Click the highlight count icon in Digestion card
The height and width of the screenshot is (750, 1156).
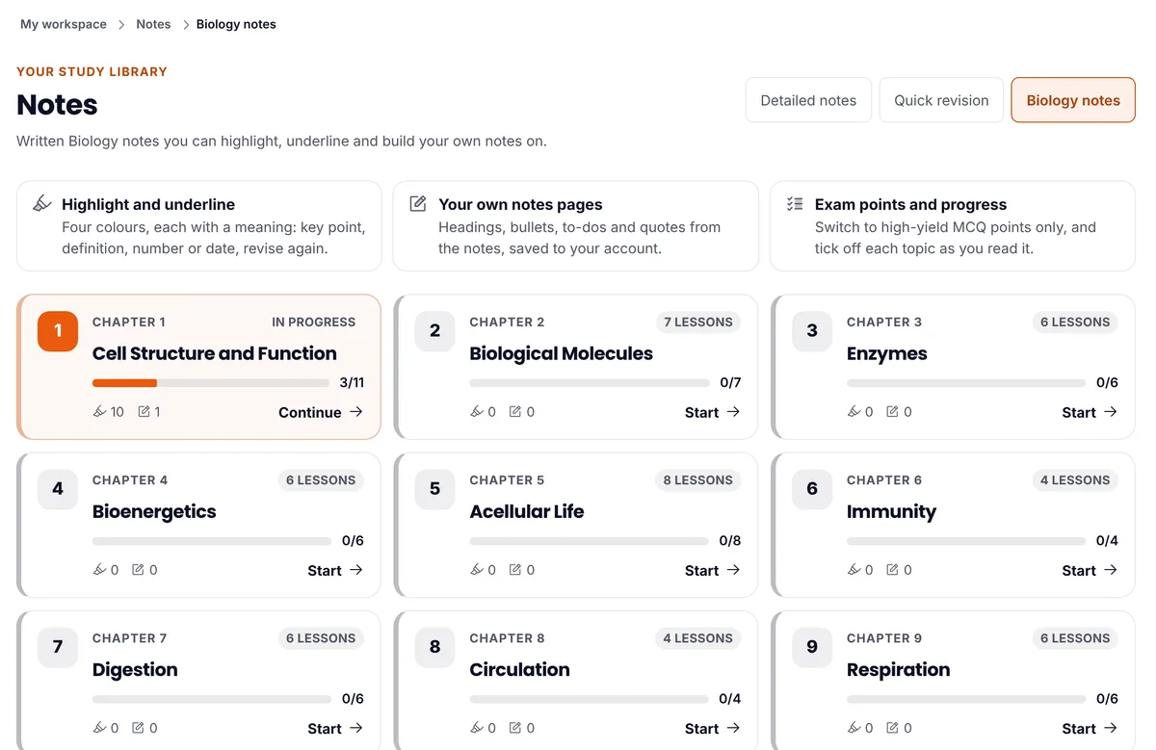pos(99,728)
